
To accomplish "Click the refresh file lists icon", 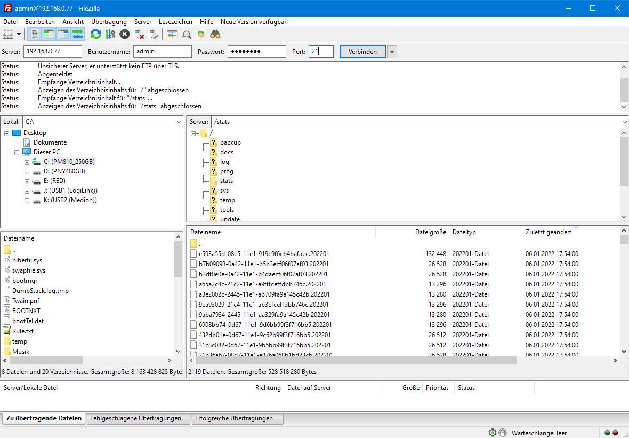I will (x=95, y=34).
